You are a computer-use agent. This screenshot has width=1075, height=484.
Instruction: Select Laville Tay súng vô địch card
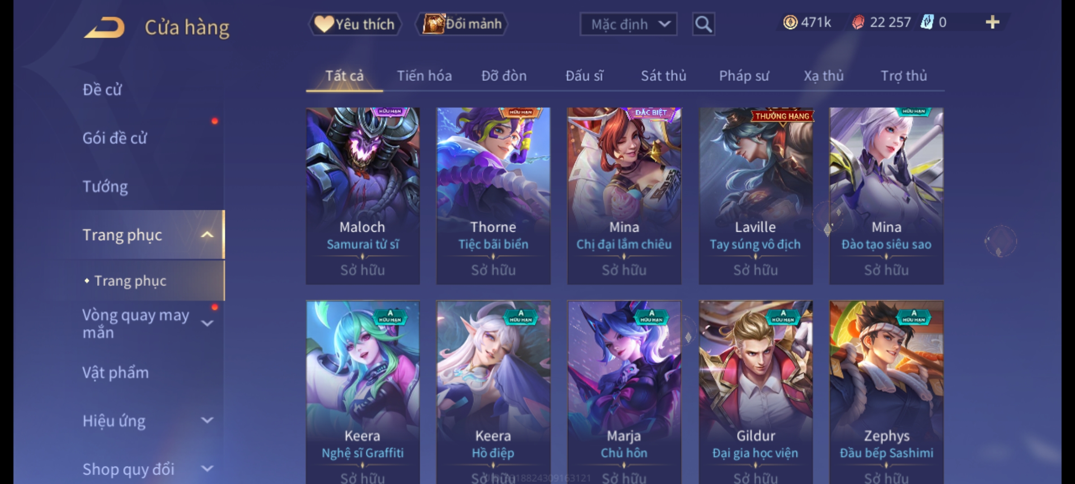[756, 196]
